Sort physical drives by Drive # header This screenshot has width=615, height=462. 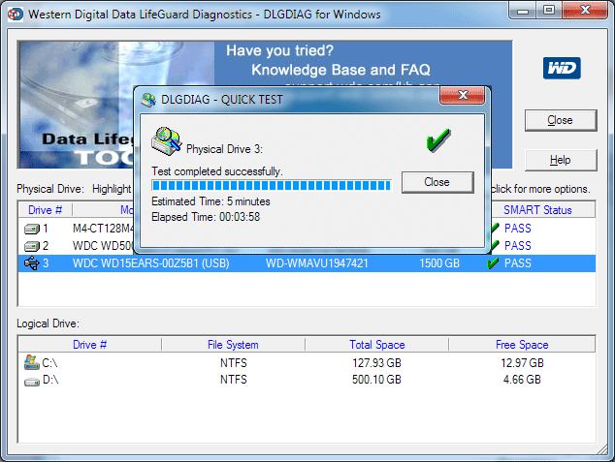pyautogui.click(x=45, y=210)
